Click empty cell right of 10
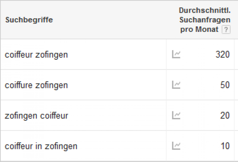 click(x=236, y=146)
